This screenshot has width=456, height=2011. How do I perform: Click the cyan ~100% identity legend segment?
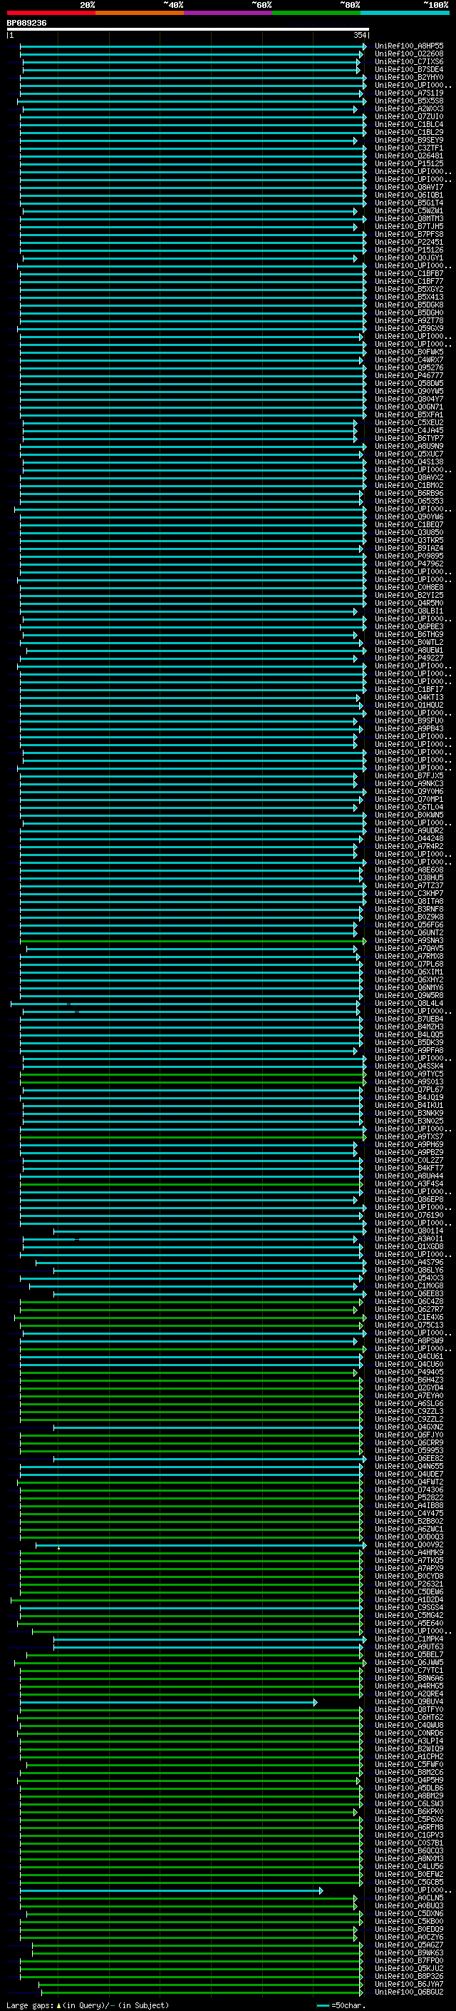coord(405,13)
